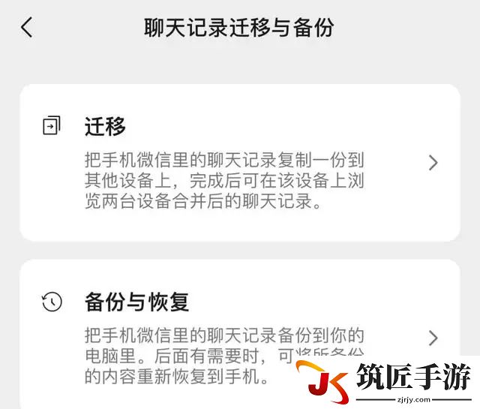Open the 迁移 heading
This screenshot has height=409, width=480.
pos(105,126)
